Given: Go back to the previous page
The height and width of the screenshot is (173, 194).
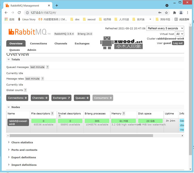Looking at the screenshot, I should coord(6,12).
